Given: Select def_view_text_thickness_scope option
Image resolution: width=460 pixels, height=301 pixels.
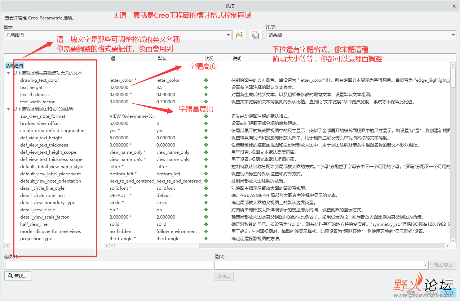Looking at the screenshot, I should pos(51,160).
